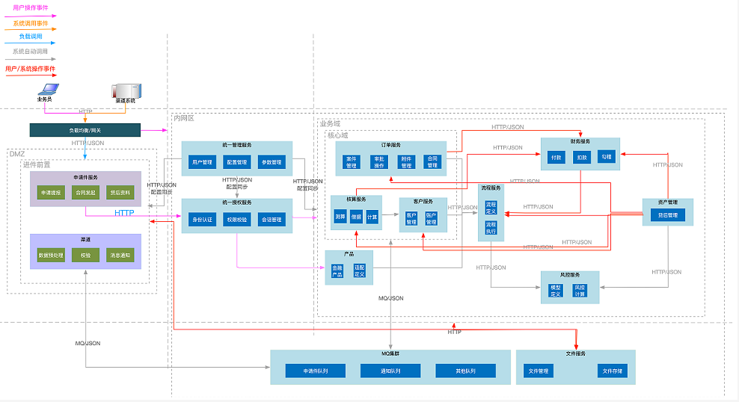Click the 用户管理 block
The image size is (739, 402).
pos(202,162)
